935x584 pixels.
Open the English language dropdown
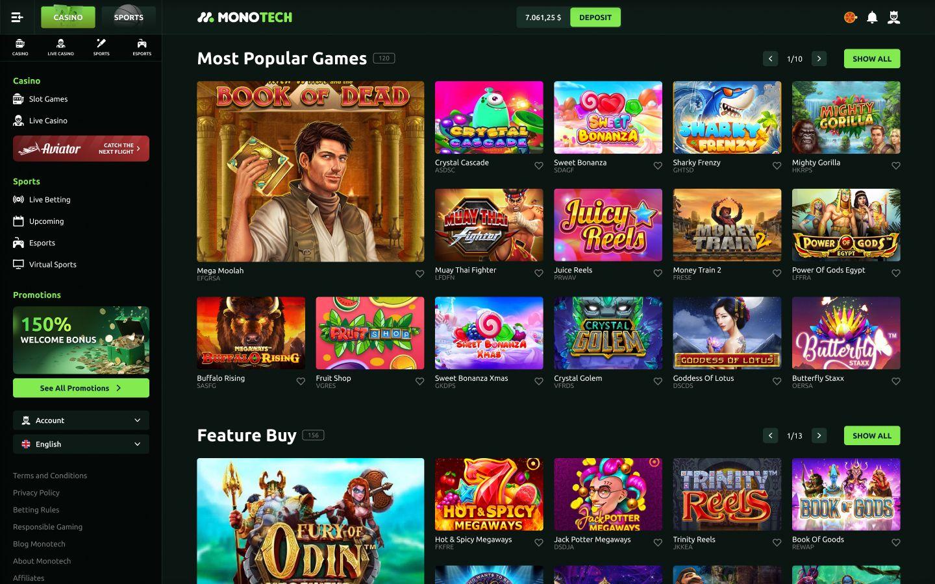coord(81,444)
